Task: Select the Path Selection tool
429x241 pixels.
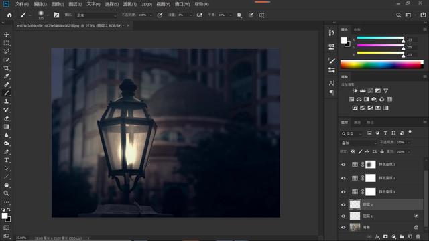Action: pos(6,169)
